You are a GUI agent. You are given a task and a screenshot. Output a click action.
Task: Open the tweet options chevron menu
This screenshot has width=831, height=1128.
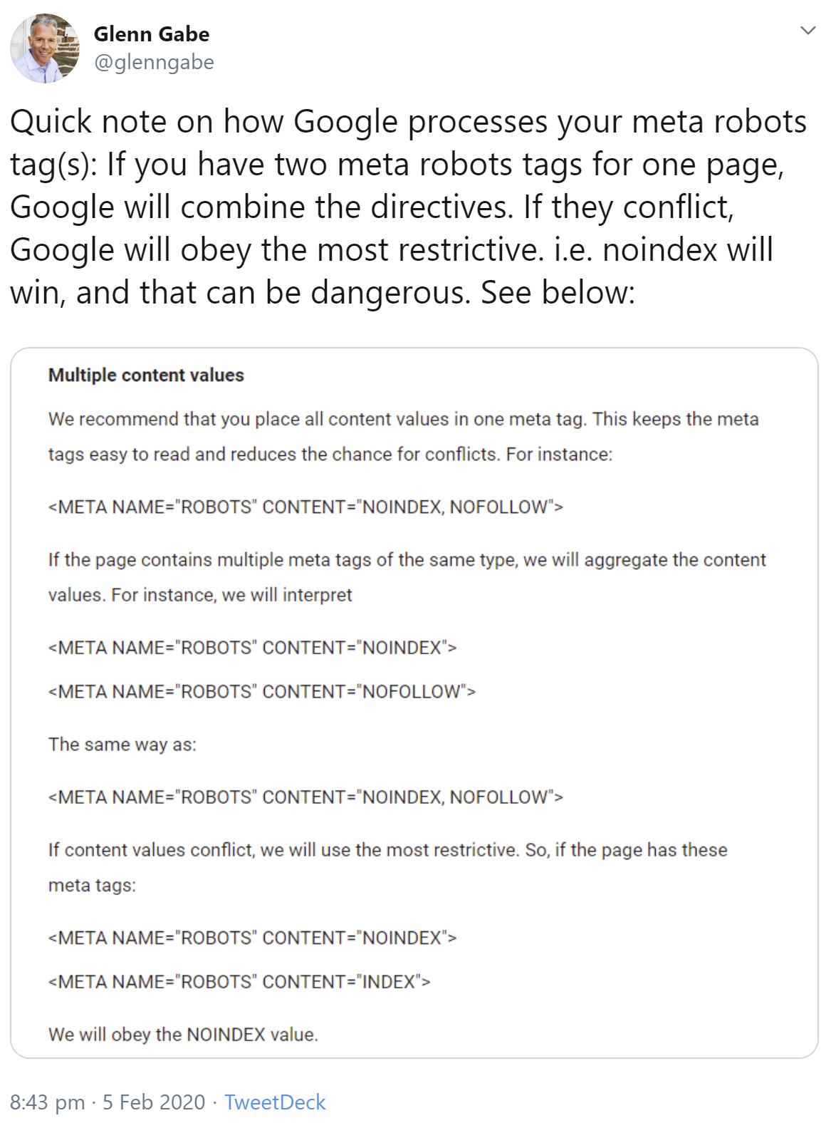click(x=807, y=30)
